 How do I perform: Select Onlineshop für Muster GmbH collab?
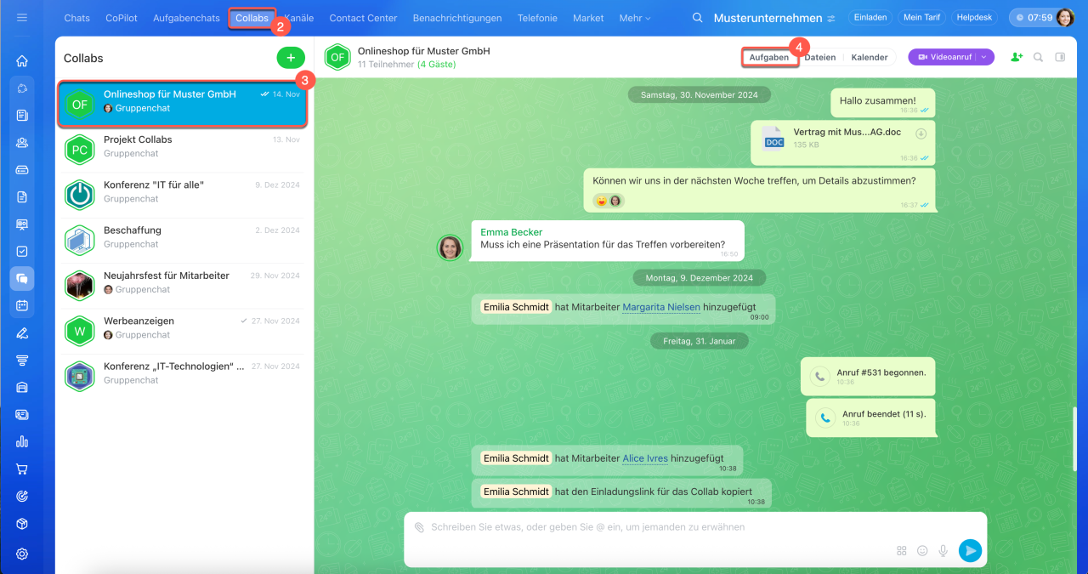[183, 105]
